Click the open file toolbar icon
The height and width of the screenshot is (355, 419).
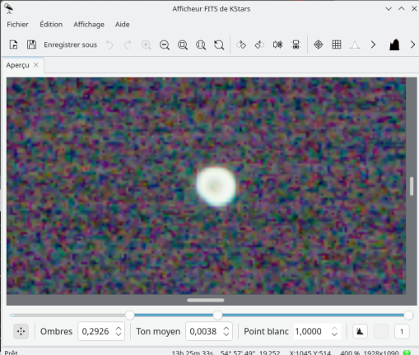click(13, 44)
